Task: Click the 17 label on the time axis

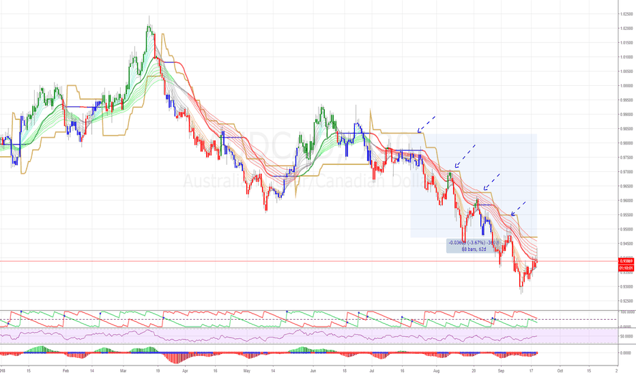Action: pyautogui.click(x=532, y=370)
